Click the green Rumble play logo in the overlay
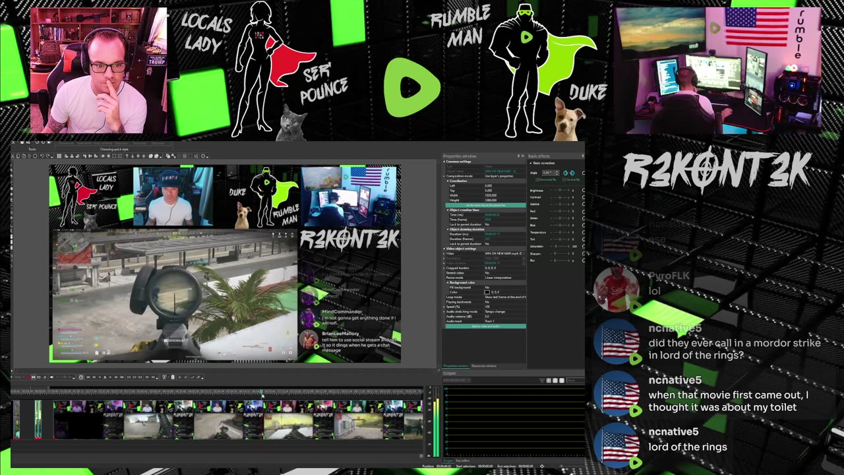The height and width of the screenshot is (475, 844). point(411,87)
